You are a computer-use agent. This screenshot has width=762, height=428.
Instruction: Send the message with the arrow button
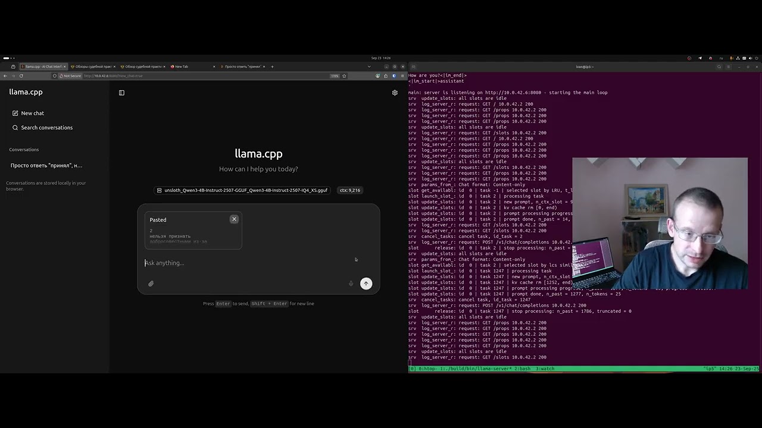point(366,284)
